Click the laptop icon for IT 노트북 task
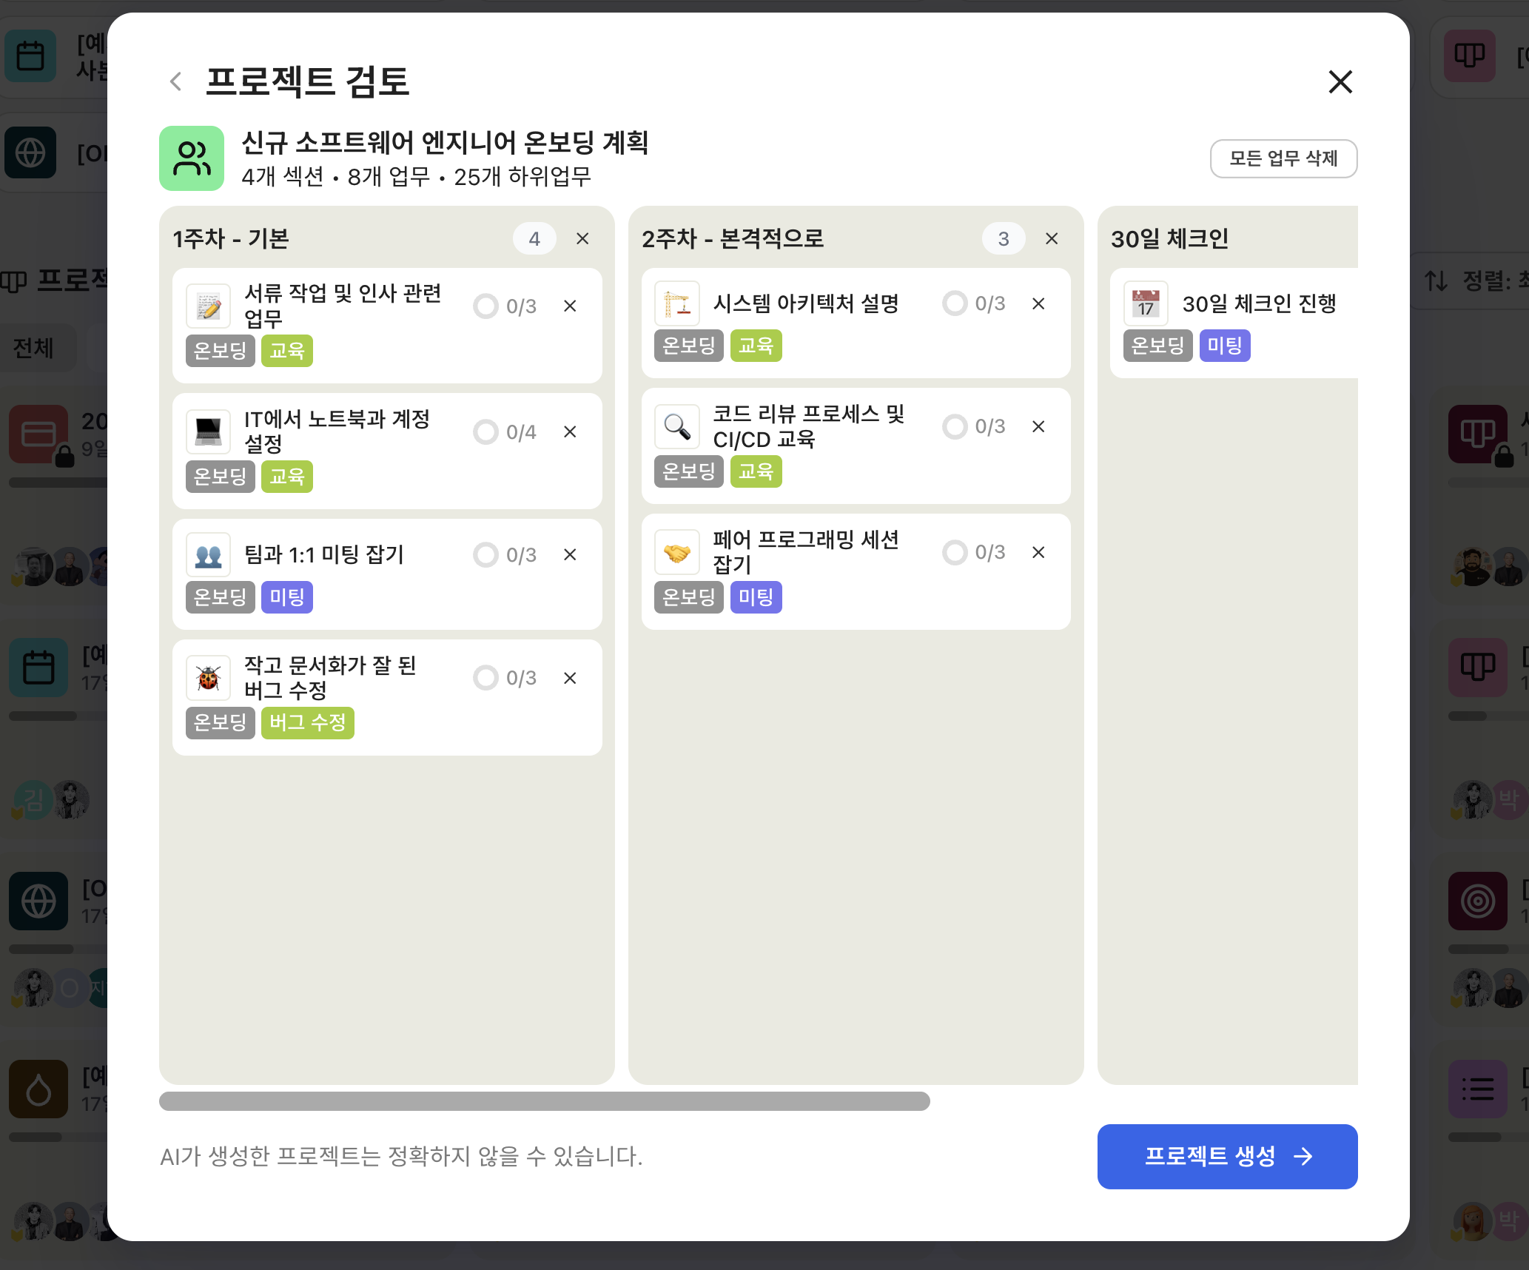This screenshot has height=1270, width=1529. coord(209,431)
